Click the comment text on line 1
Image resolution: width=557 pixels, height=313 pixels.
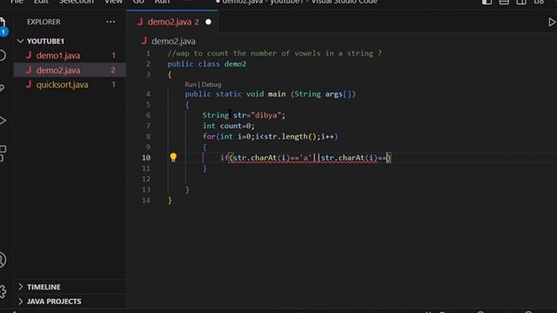click(x=275, y=53)
